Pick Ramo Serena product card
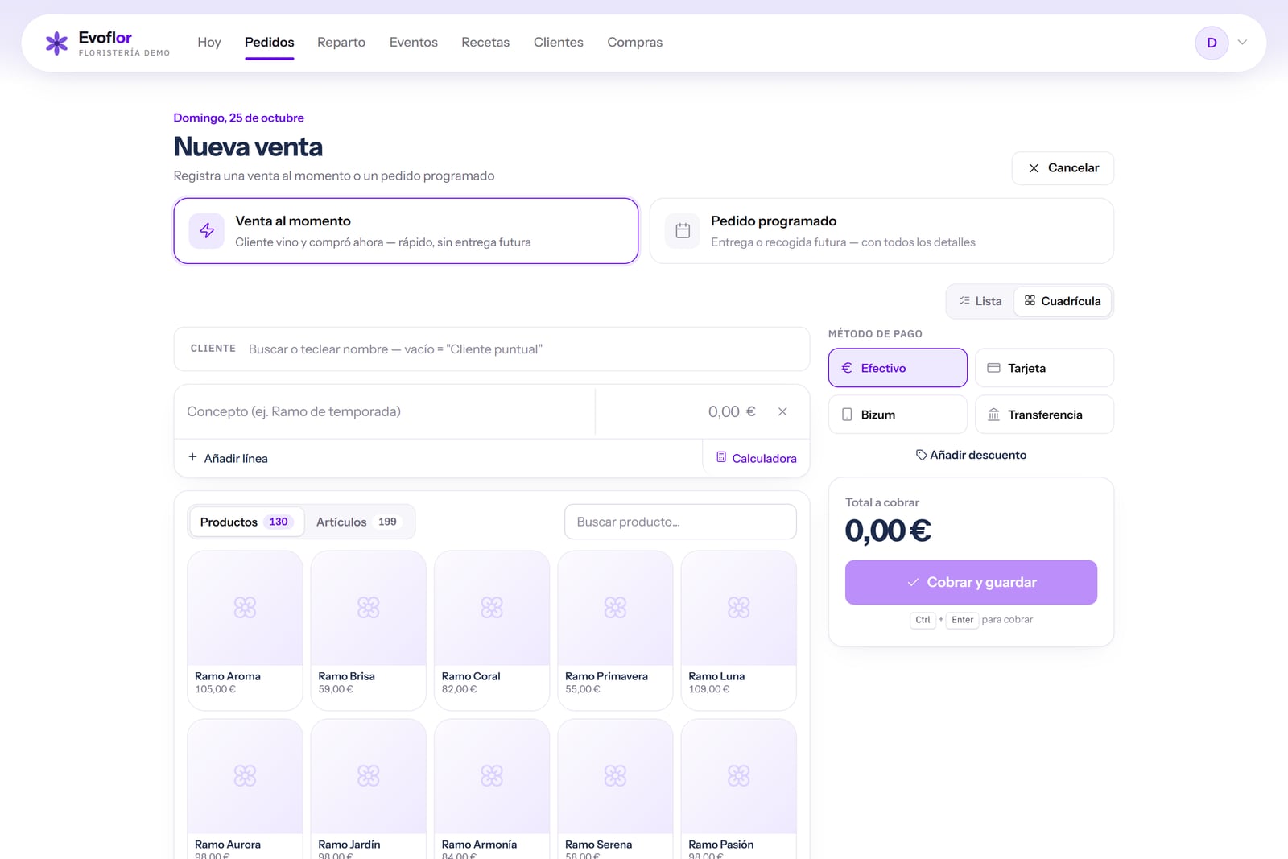The image size is (1288, 859). point(615,789)
